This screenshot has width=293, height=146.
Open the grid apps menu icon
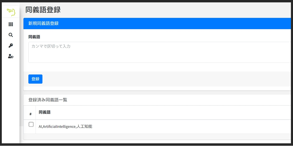11,25
